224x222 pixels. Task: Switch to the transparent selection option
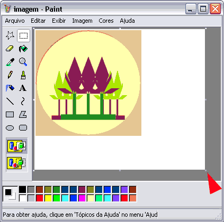point(17,163)
